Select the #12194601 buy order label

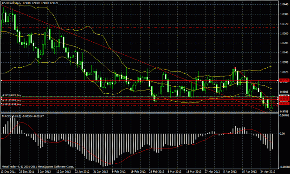pyautogui.click(x=12, y=95)
